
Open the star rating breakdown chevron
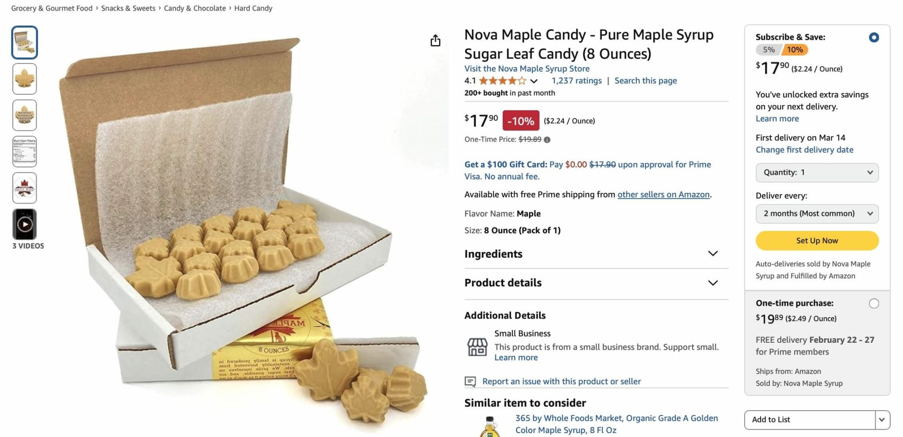coord(534,81)
